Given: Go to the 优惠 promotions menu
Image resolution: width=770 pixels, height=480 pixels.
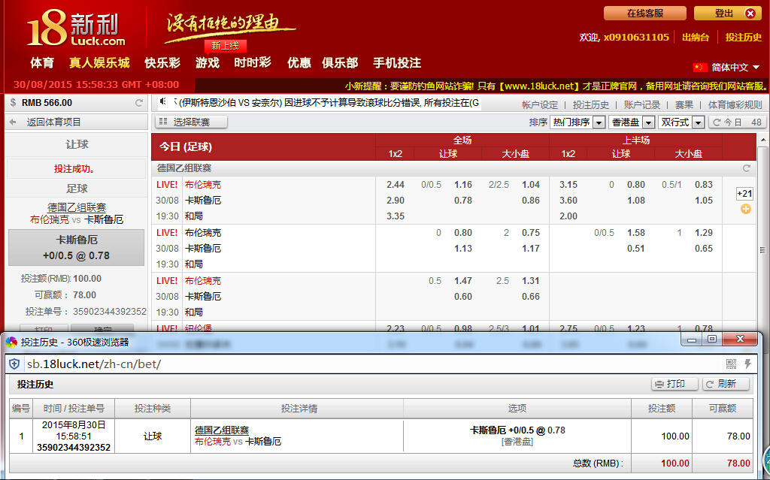Looking at the screenshot, I should pos(299,63).
